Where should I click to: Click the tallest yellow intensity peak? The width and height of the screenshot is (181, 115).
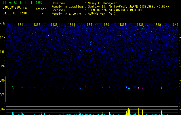[x=129, y=112]
